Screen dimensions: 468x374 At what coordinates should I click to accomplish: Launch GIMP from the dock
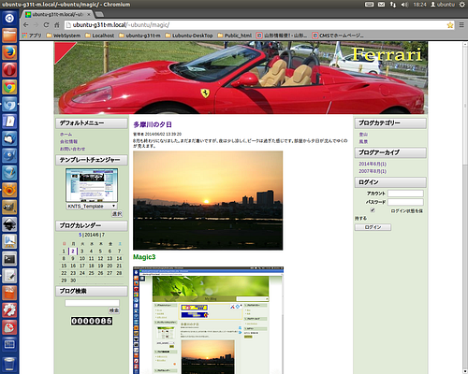tap(9, 207)
